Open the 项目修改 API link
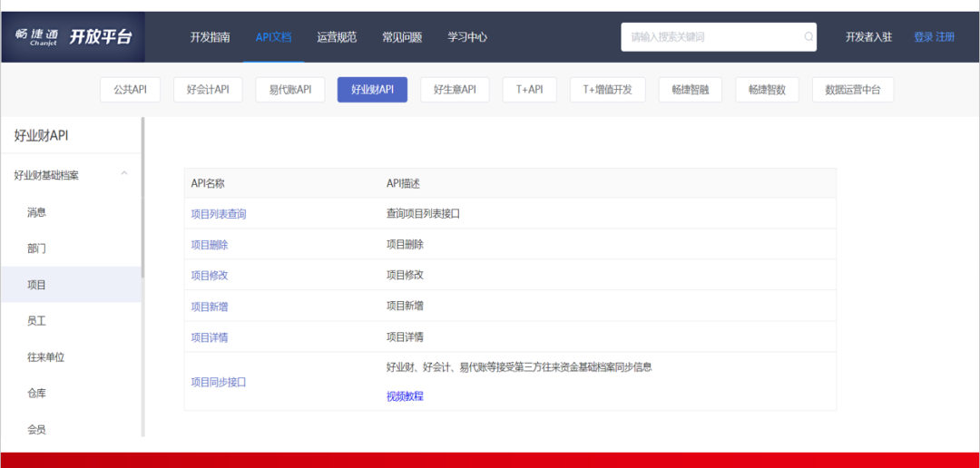Screen dimensions: 980x468 (x=210, y=276)
